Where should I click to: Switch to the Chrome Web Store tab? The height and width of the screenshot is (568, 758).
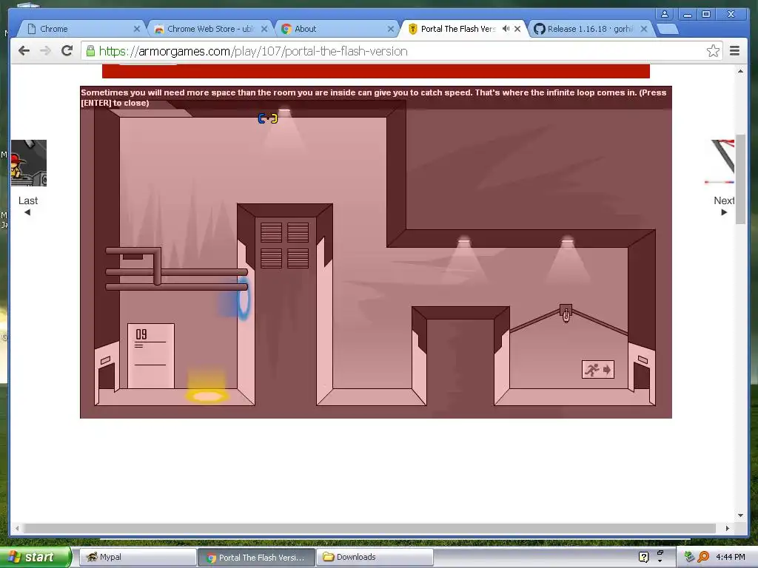tap(211, 29)
